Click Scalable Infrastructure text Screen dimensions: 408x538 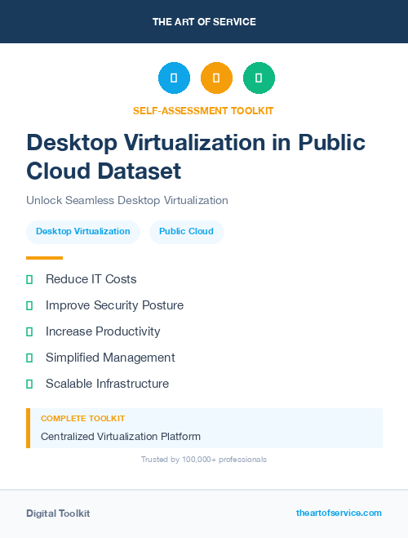pyautogui.click(x=108, y=384)
